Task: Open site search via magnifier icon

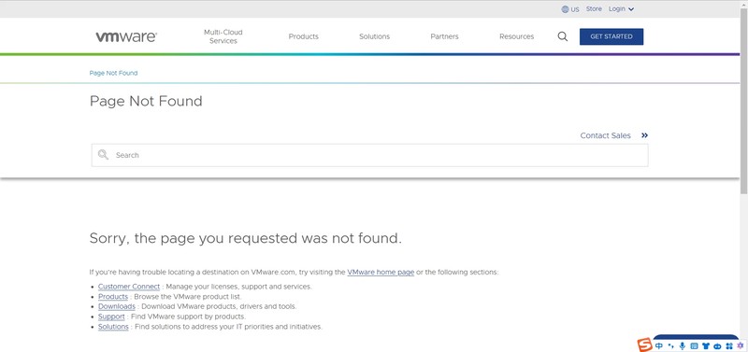Action: 563,36
